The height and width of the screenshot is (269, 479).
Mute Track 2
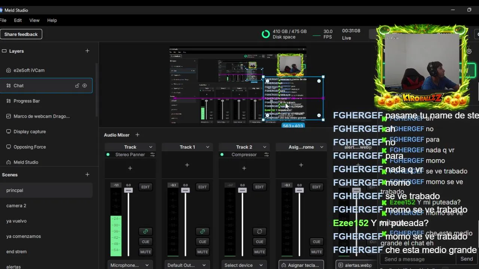(x=259, y=252)
